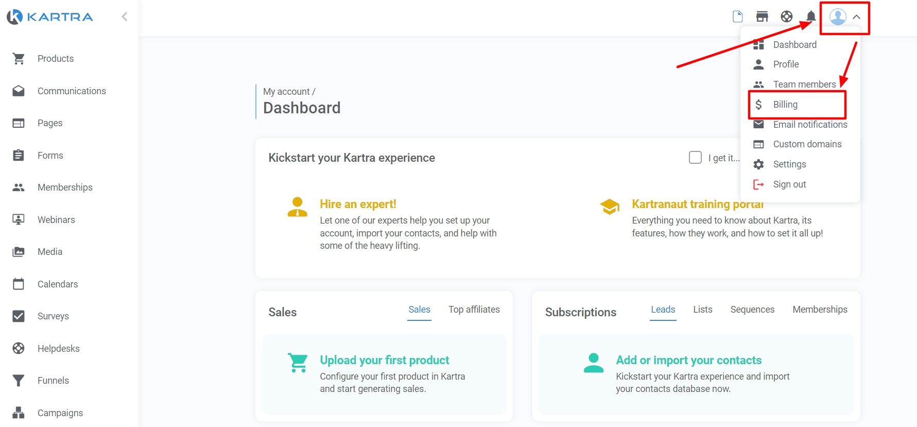Switch to the Leads tab

663,310
